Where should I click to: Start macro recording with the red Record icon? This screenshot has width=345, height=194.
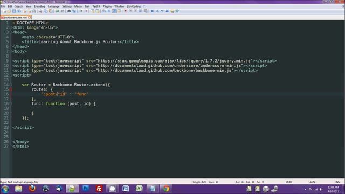pos(126,11)
